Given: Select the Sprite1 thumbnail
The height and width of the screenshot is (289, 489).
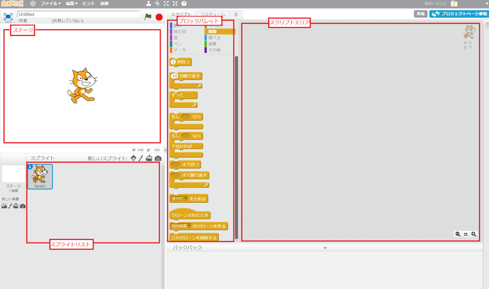Looking at the screenshot, I should click(x=40, y=177).
